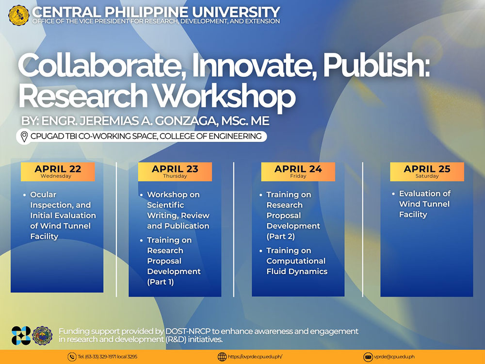485x364 pixels.
Task: Click 'Training on Computational Fluid Dynamics' item
Action: tap(296, 261)
